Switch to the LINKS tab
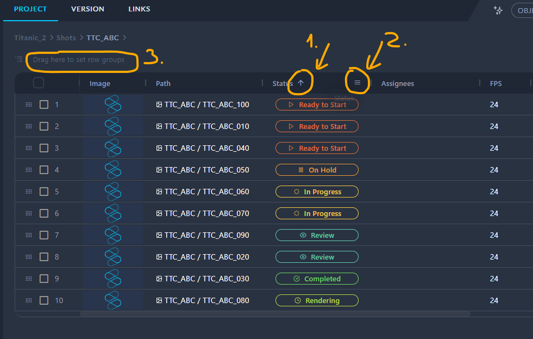Image resolution: width=533 pixels, height=339 pixels. pos(140,9)
